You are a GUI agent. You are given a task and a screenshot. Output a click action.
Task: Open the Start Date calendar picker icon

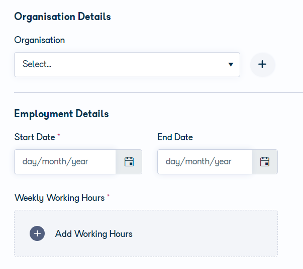pos(129,162)
